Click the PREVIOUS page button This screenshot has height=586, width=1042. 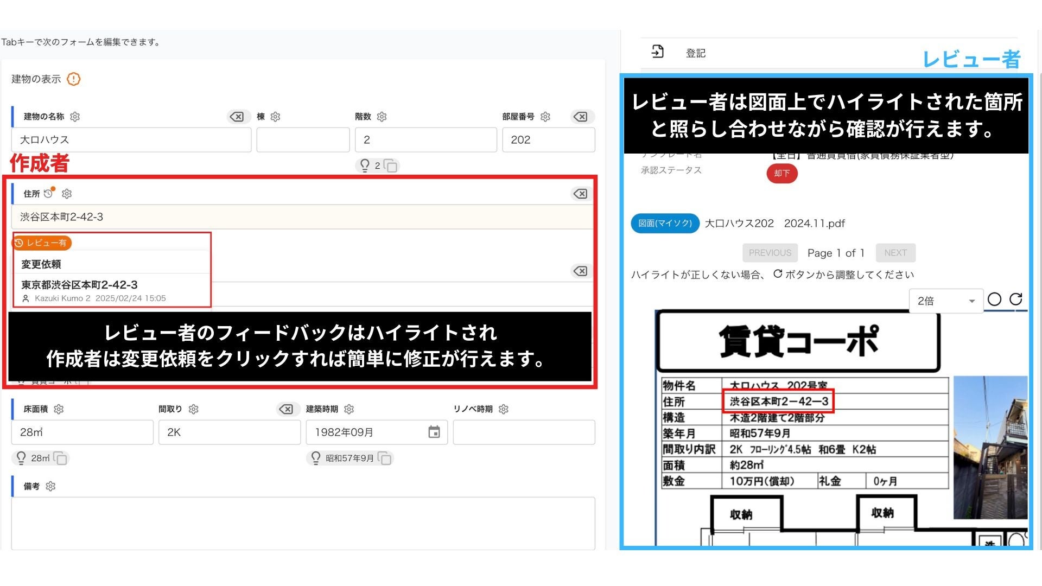[x=770, y=253]
